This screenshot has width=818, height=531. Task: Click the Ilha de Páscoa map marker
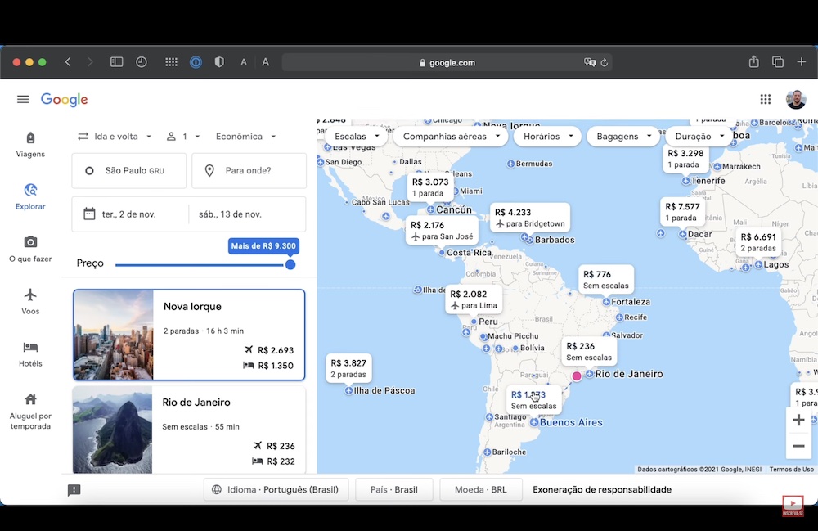[348, 391]
